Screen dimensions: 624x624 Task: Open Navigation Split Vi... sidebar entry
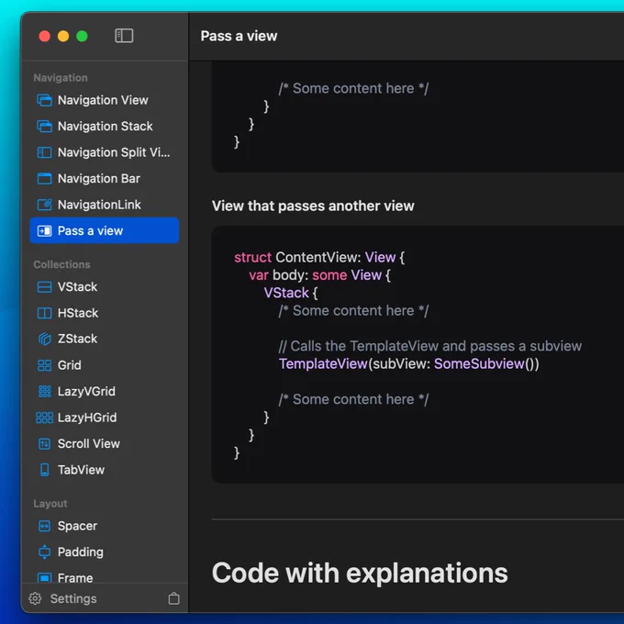pyautogui.click(x=105, y=152)
